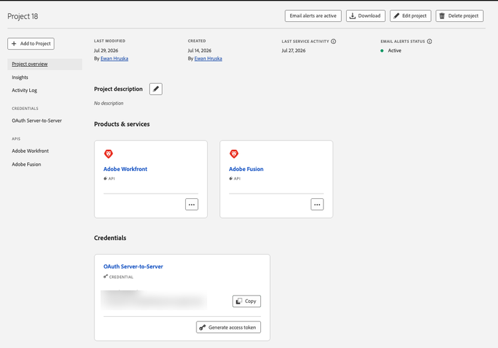The image size is (498, 348).
Task: Click the Jul 29, 2026 modified date
Action: click(106, 51)
